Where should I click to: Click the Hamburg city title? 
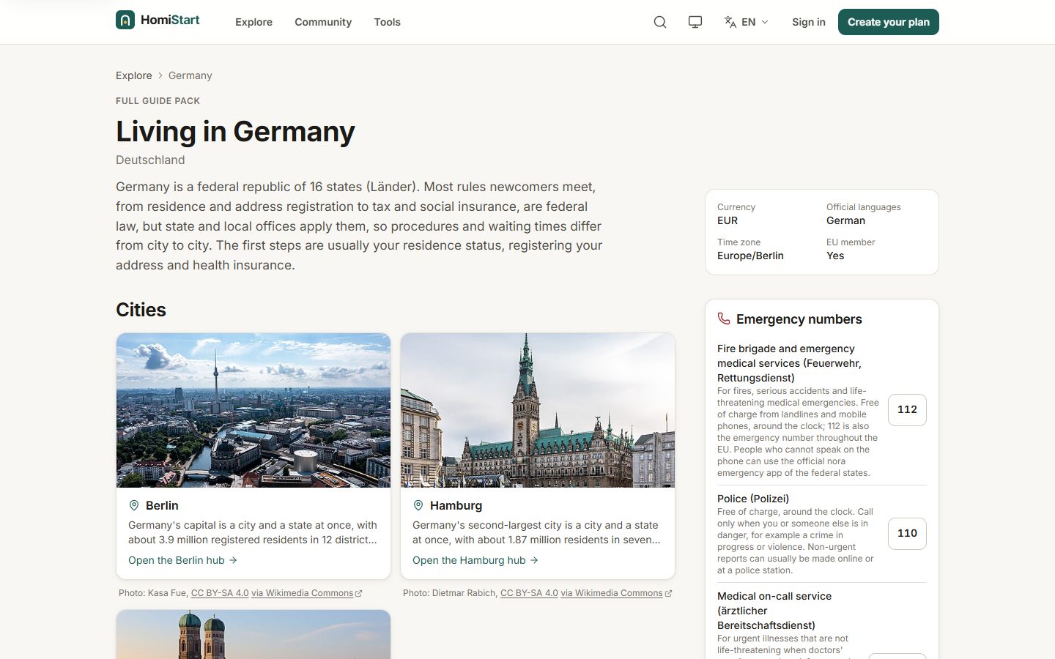point(456,505)
